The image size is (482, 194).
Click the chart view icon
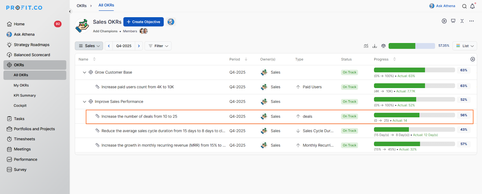click(366, 46)
